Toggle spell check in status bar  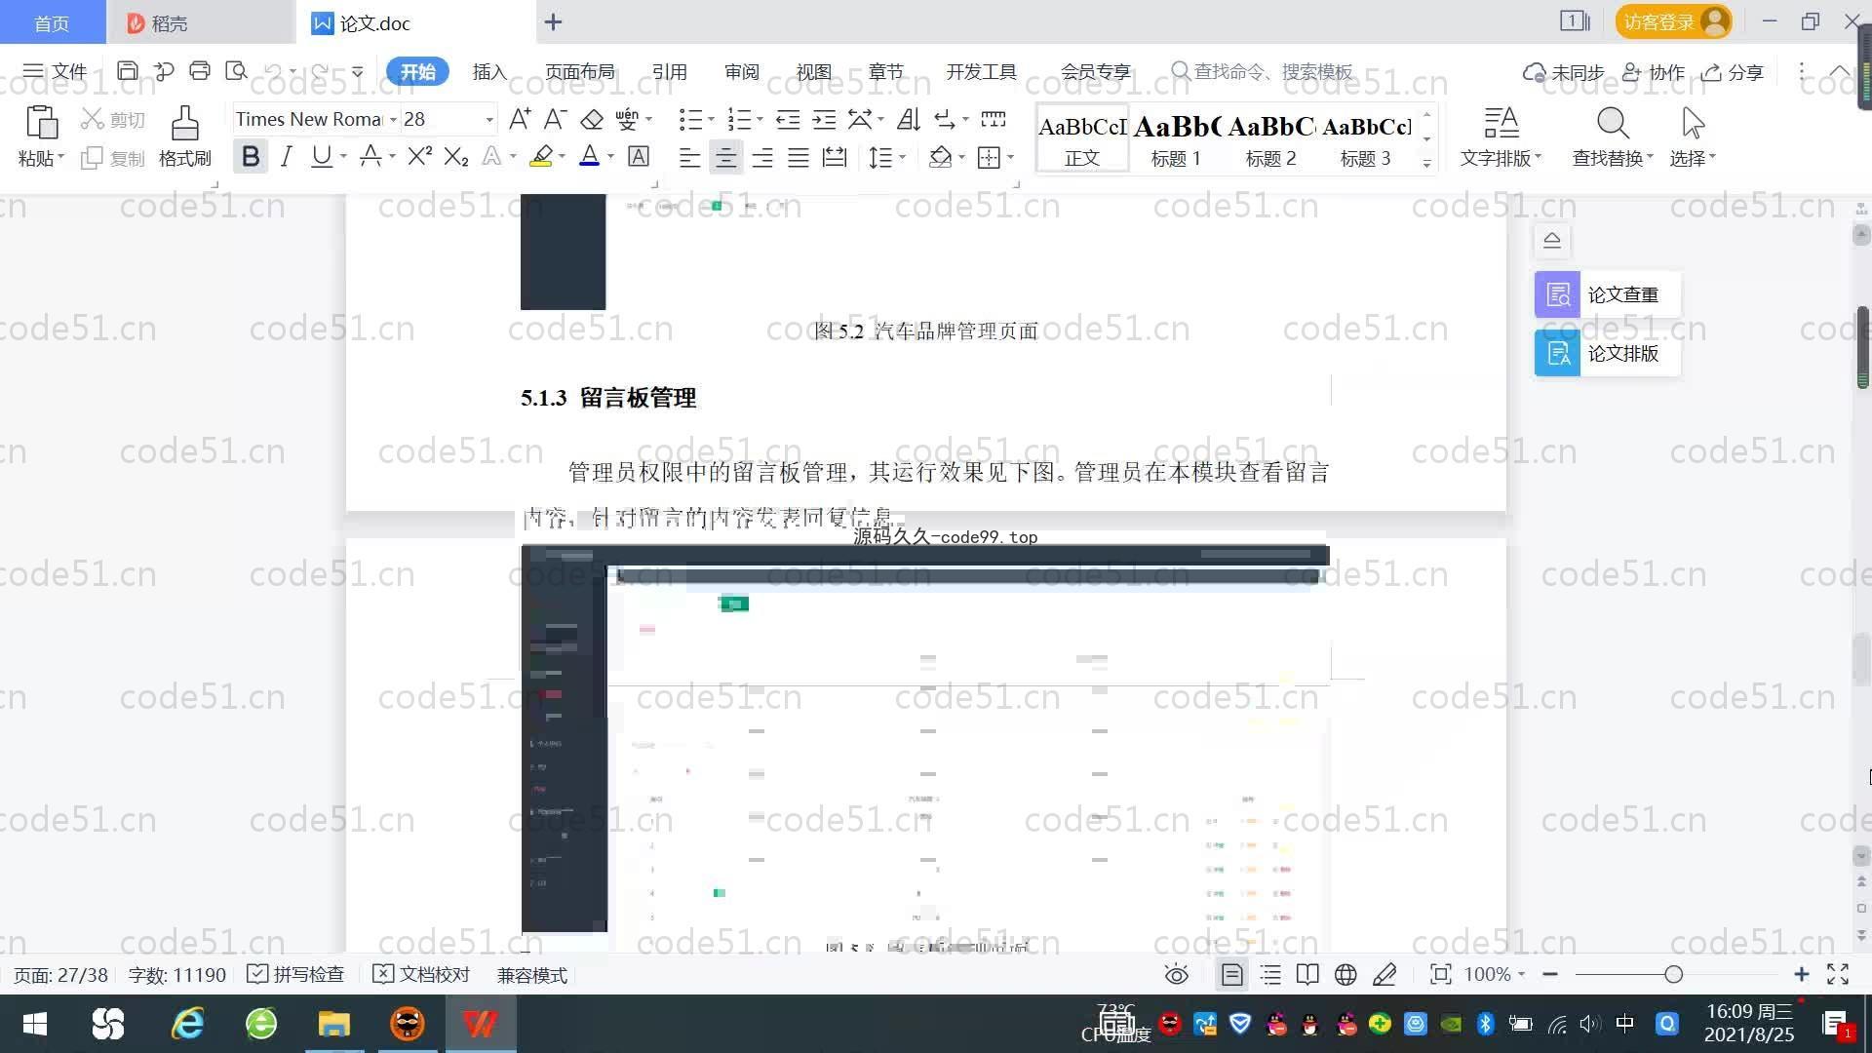coord(295,974)
